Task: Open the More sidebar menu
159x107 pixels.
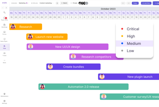Action: (x=5, y=61)
